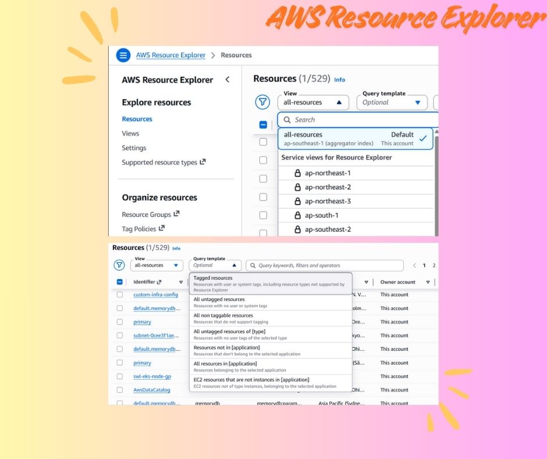The image size is (547, 459).
Task: Collapse the AWS Resource Explorer sidebar chevron
Action: coord(228,80)
